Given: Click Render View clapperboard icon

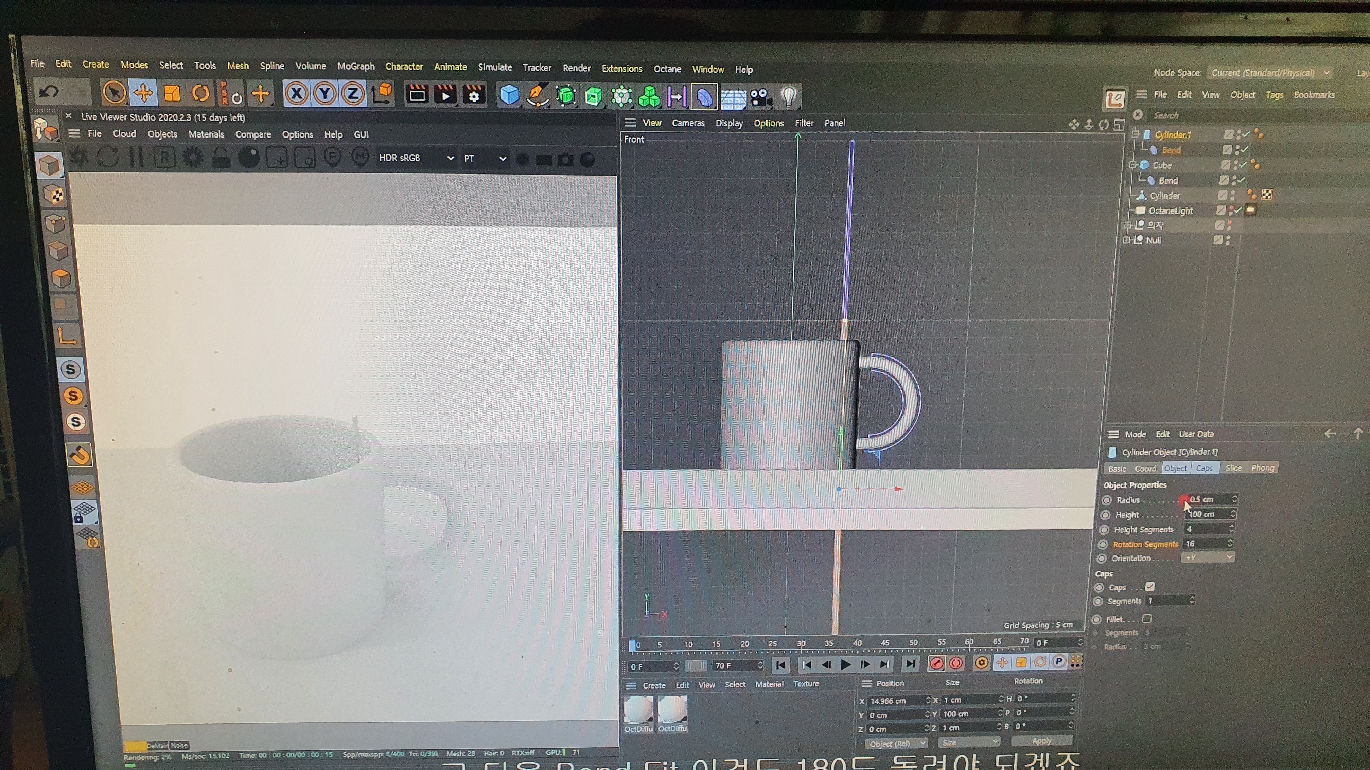Looking at the screenshot, I should click(x=417, y=95).
